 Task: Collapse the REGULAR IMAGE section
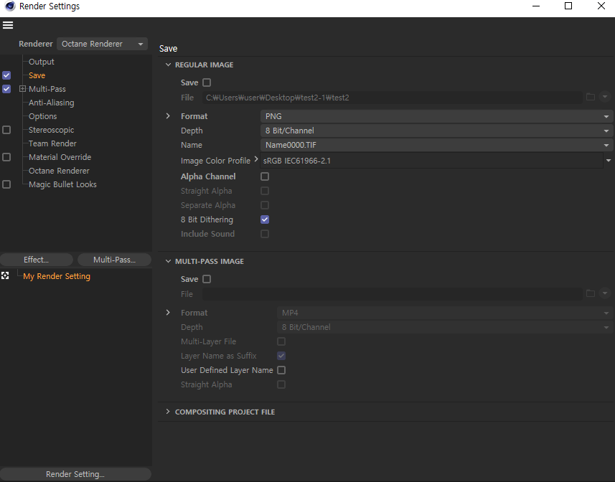168,65
